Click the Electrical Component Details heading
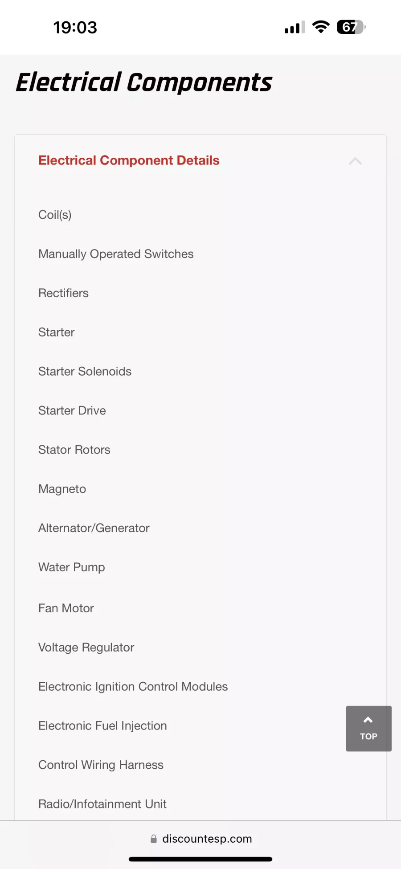Image resolution: width=401 pixels, height=869 pixels. [x=129, y=160]
